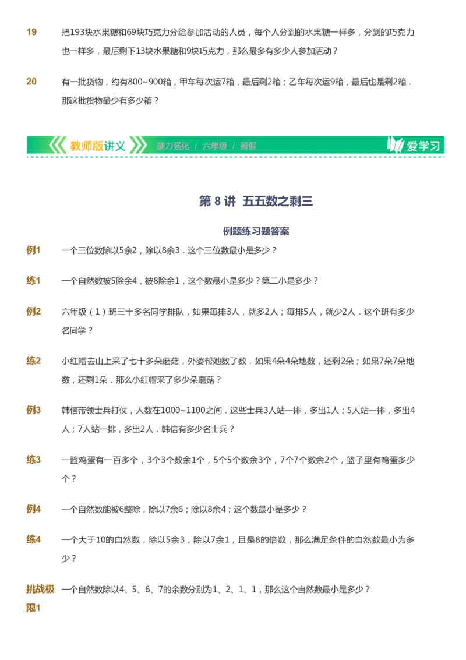Click the orange 例1 marker
This screenshot has width=466, height=660.
click(35, 249)
